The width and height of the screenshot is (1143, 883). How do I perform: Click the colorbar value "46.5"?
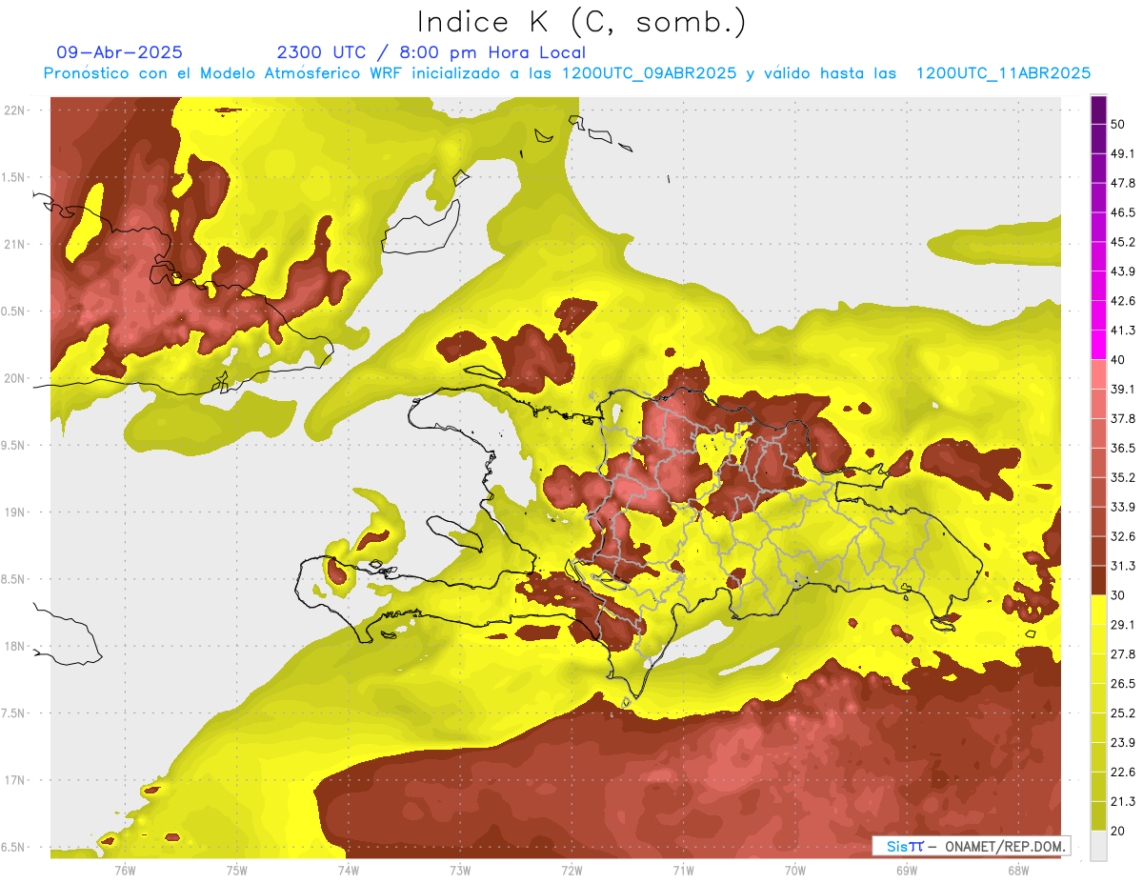click(1123, 212)
